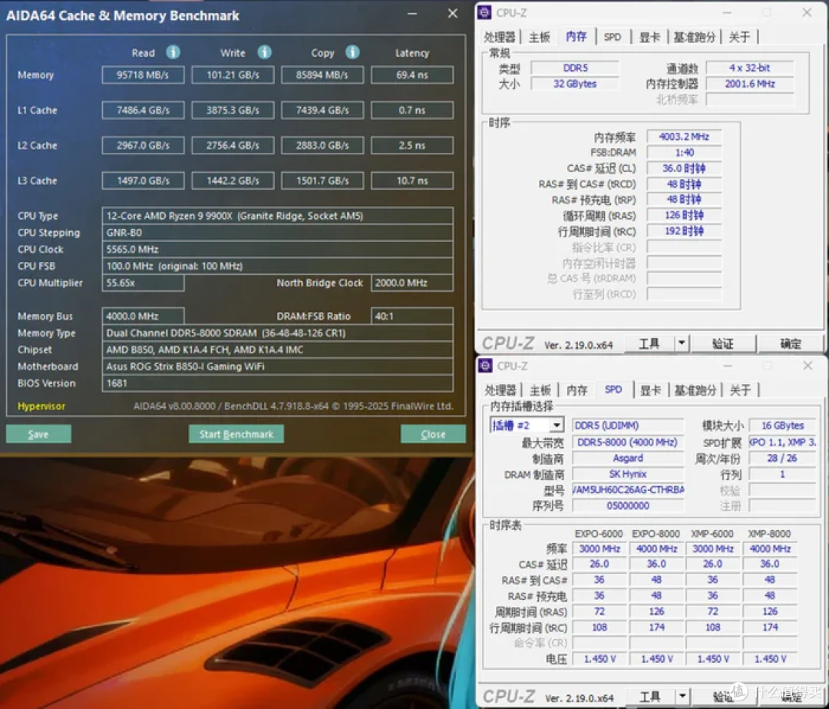Open Read benchmark info icon
Screen dimensions: 829x709
tap(173, 52)
